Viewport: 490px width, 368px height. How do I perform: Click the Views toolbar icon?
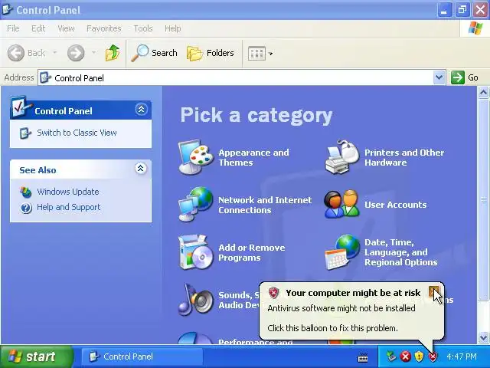(256, 54)
